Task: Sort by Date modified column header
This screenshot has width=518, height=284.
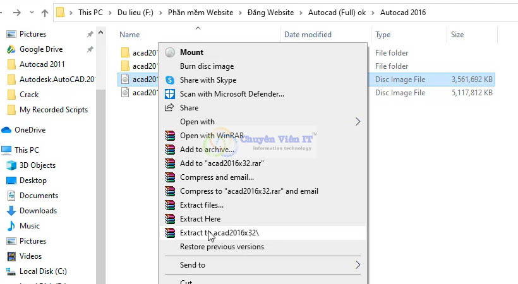Action: (308, 34)
